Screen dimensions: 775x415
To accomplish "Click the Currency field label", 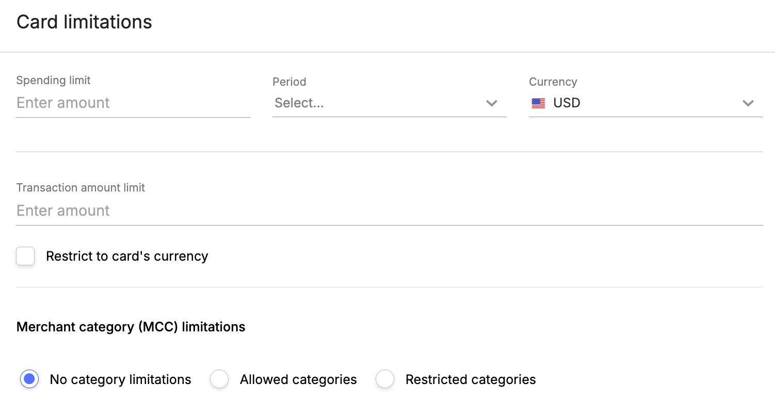I will [553, 82].
